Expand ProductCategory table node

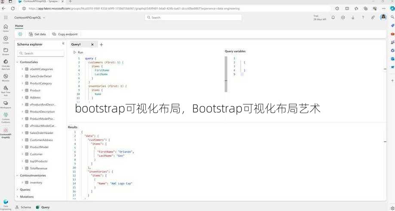pos(22,83)
